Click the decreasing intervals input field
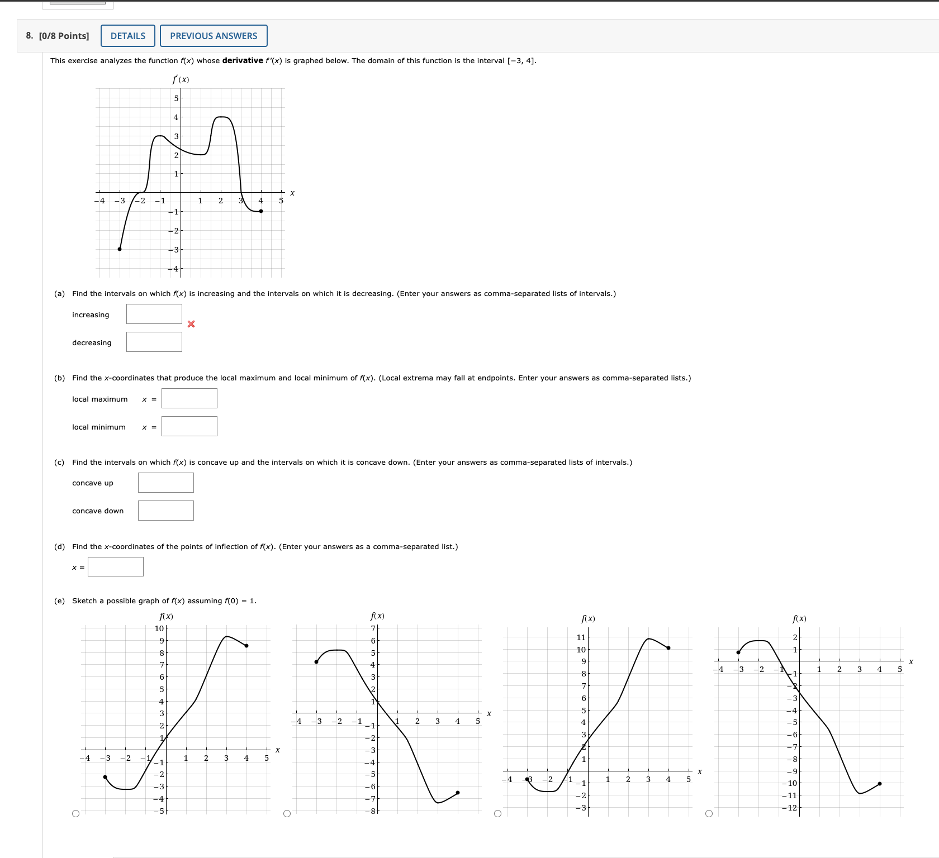This screenshot has width=939, height=858. coord(154,342)
